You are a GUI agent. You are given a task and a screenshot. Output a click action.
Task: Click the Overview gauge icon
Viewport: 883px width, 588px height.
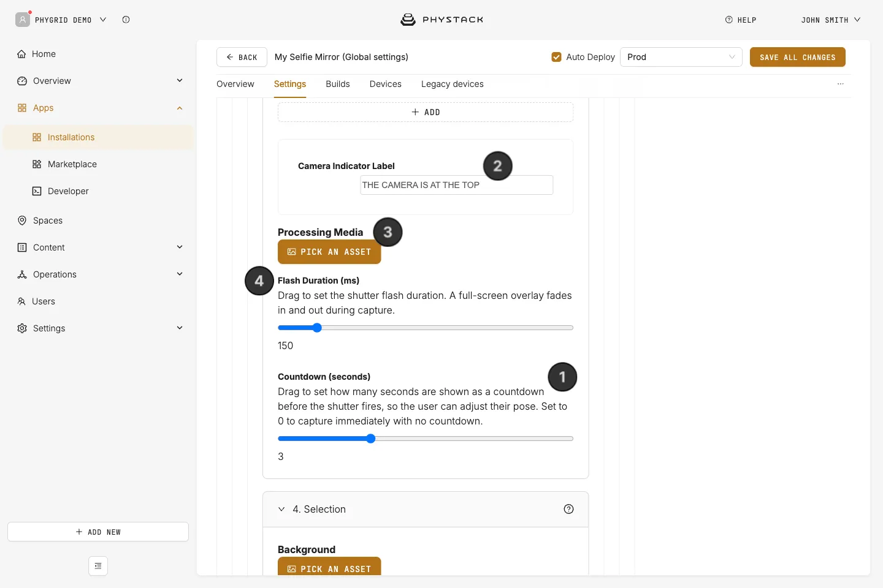22,81
